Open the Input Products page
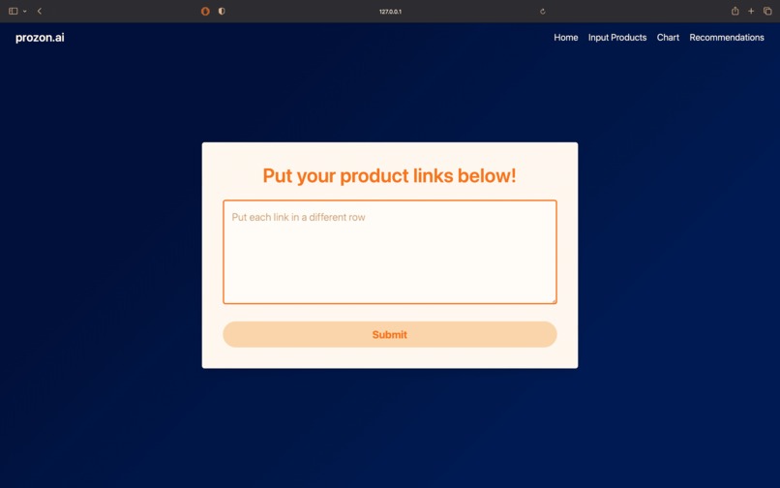The height and width of the screenshot is (488, 780). tap(617, 38)
